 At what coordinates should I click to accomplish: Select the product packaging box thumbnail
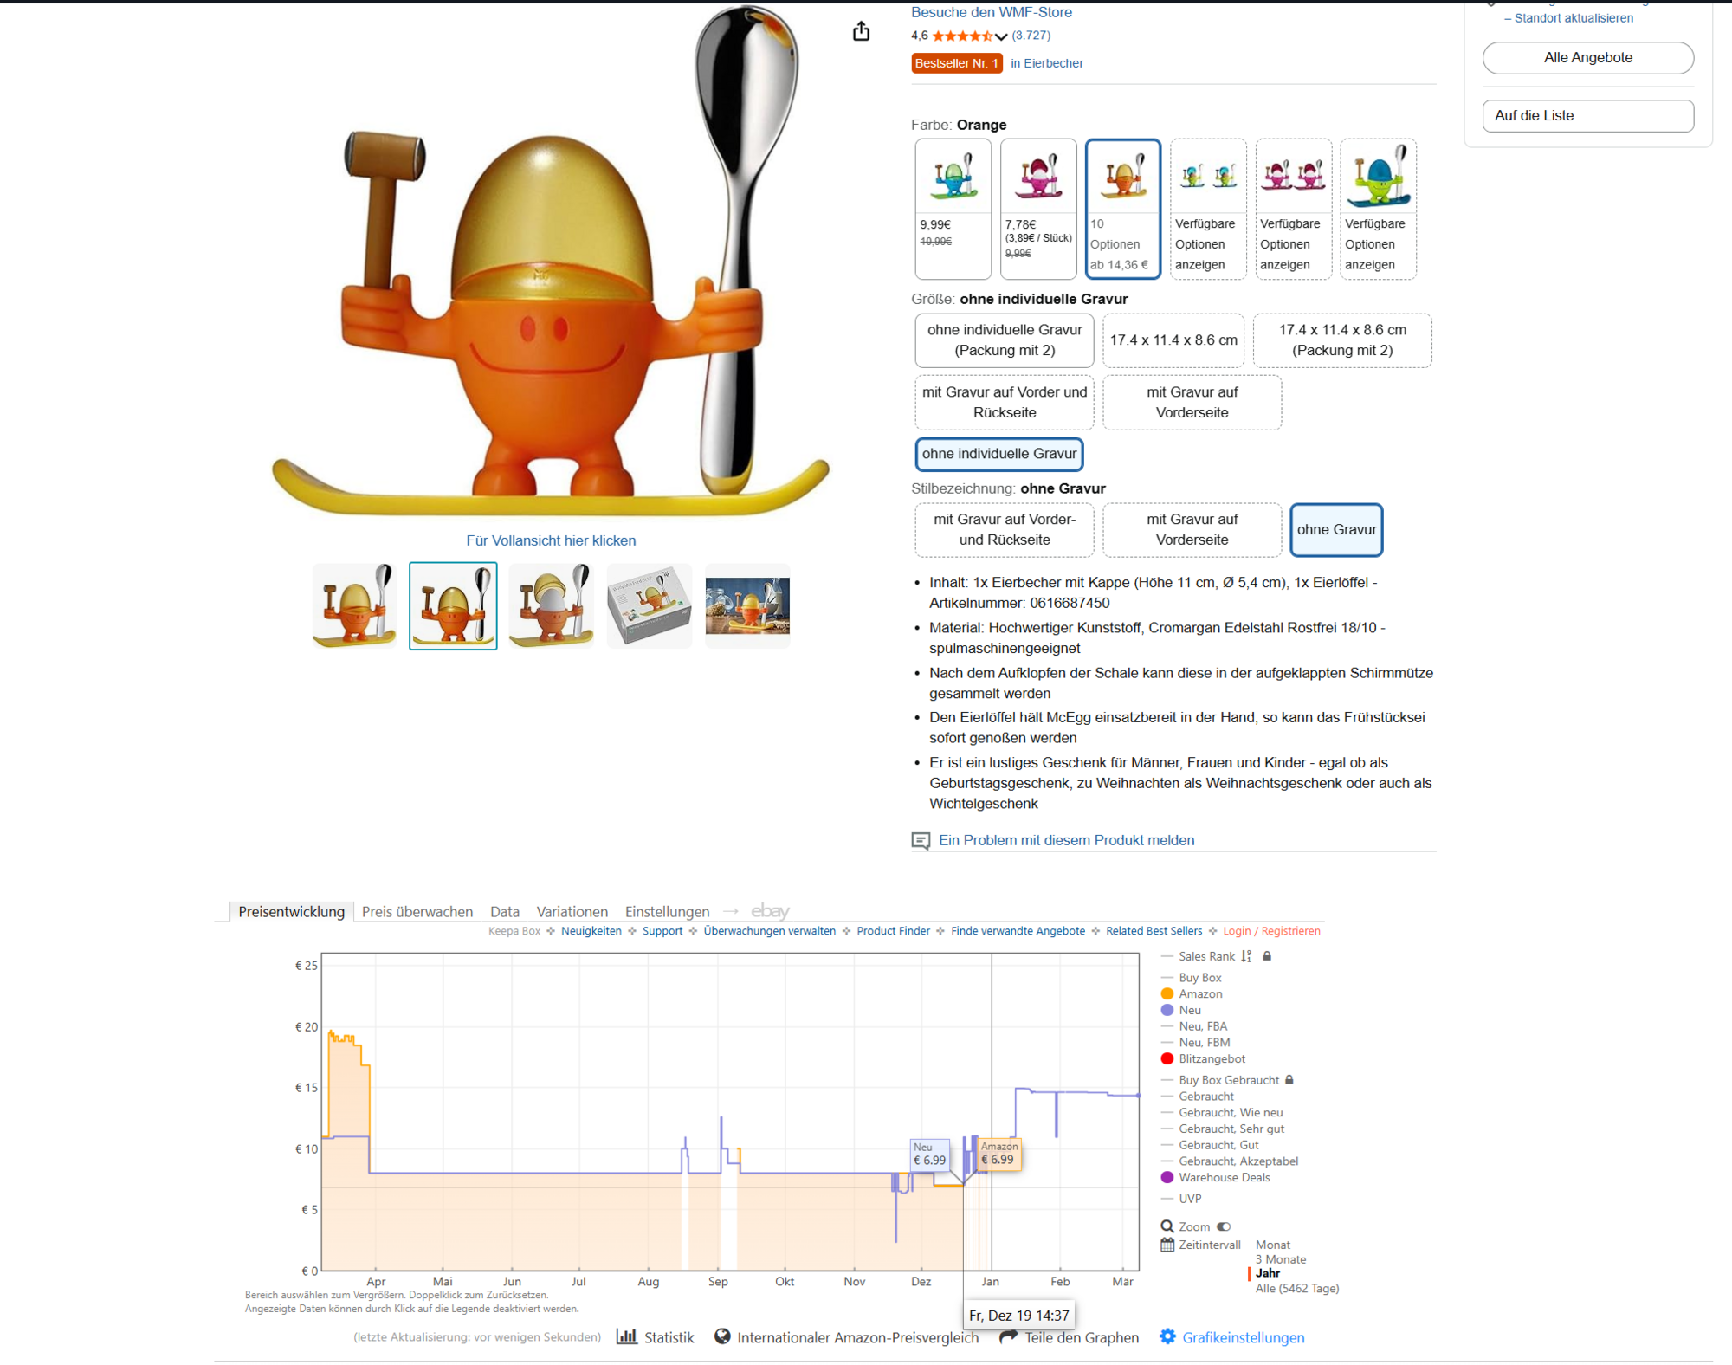coord(649,606)
